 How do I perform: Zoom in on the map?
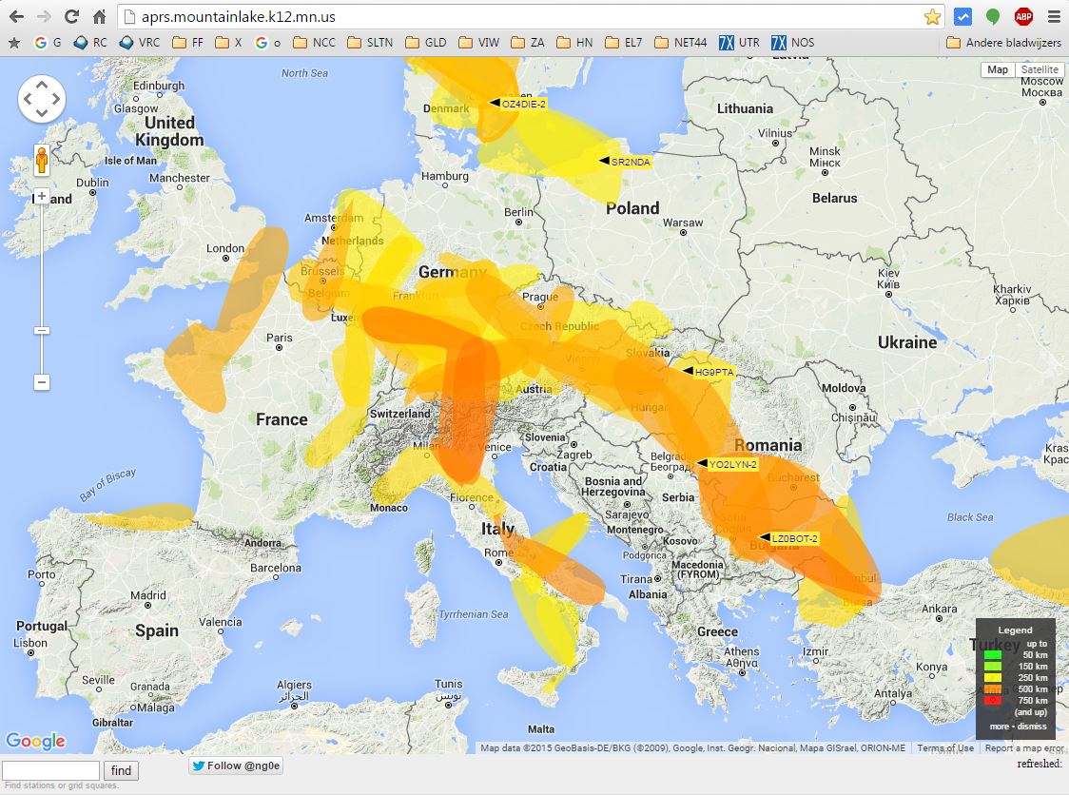[x=42, y=196]
